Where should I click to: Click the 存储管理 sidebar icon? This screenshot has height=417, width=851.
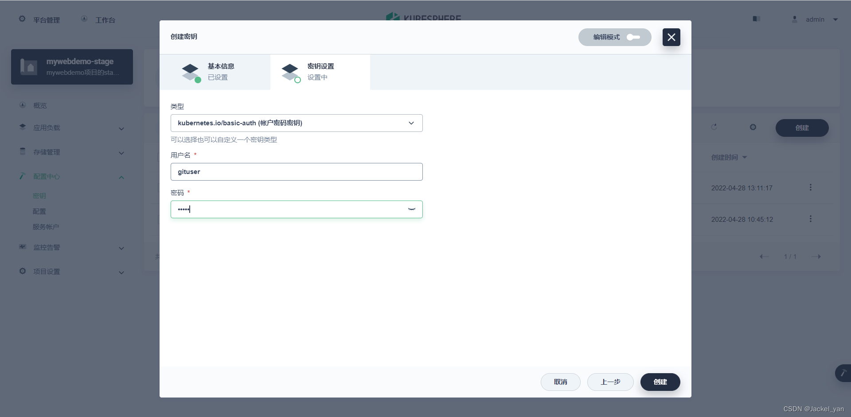click(23, 151)
